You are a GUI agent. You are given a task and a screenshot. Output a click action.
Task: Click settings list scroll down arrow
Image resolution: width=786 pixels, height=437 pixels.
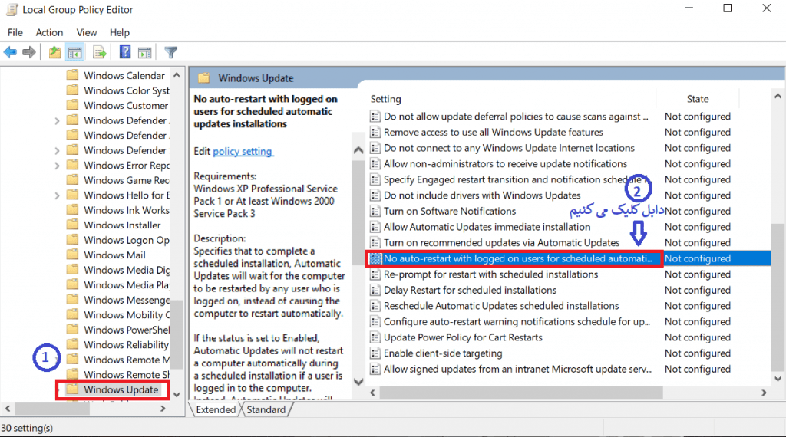tap(778, 379)
